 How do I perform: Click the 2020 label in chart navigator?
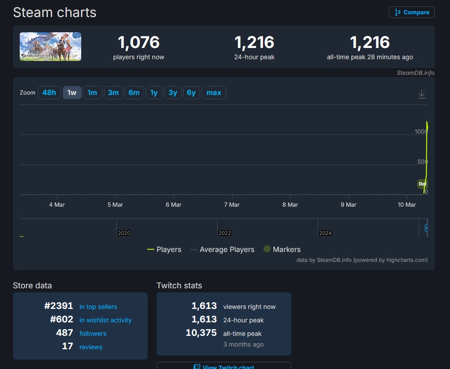(124, 233)
